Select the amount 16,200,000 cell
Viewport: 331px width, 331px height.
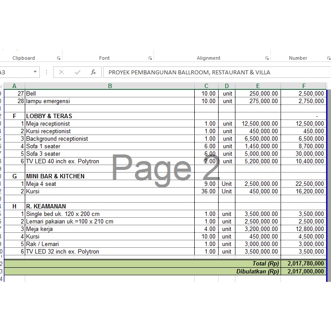[x=304, y=192]
